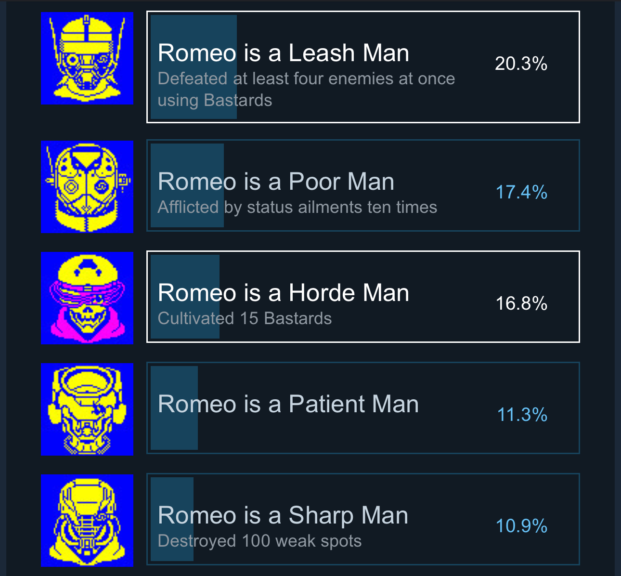Viewport: 621px width, 576px height.
Task: Click the "Romeo is a Patient Man" title
Action: [288, 404]
